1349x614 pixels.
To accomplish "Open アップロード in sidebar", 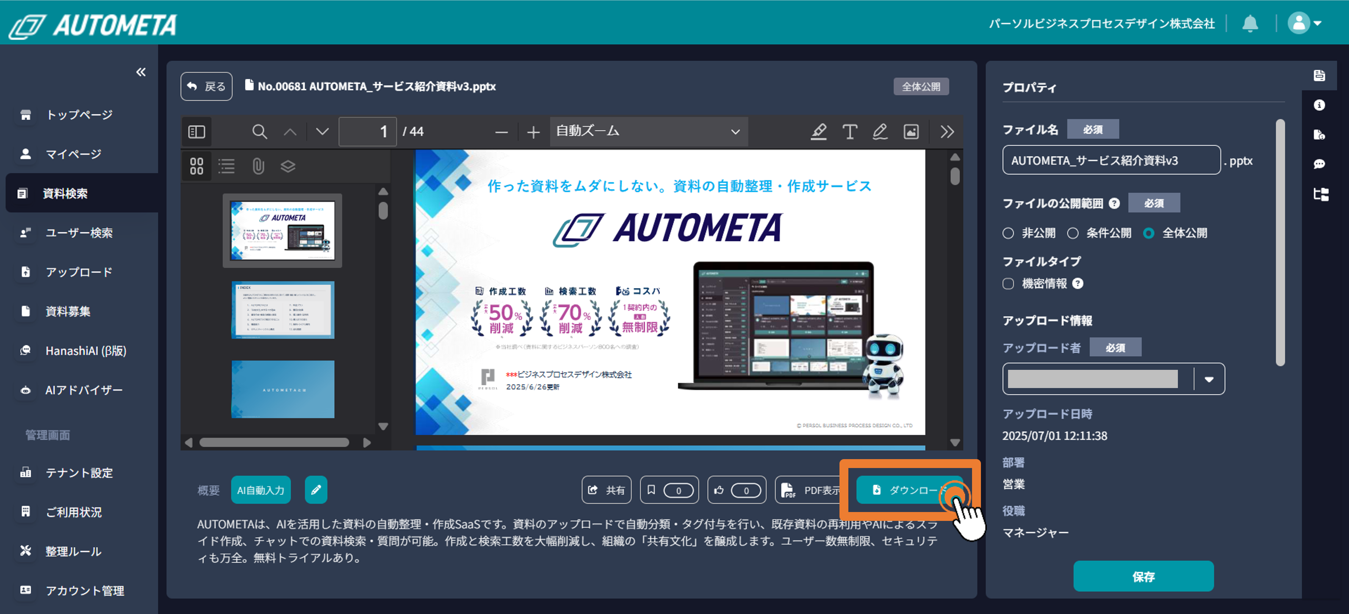I will click(79, 272).
